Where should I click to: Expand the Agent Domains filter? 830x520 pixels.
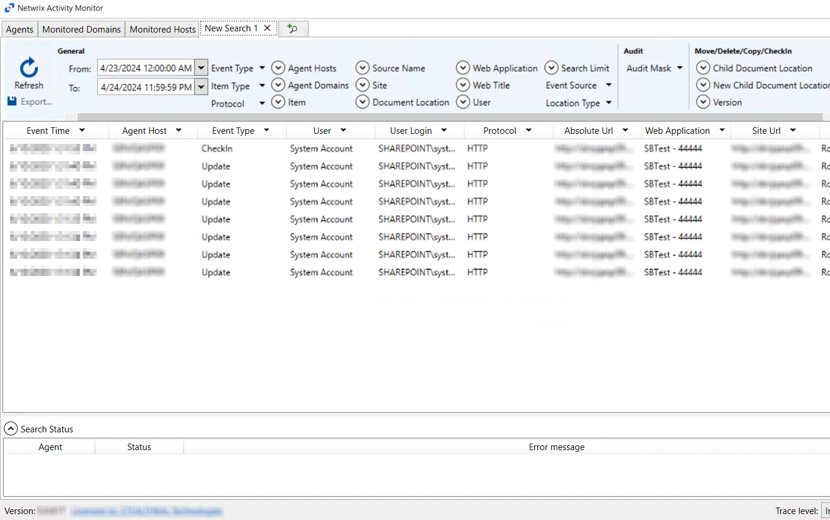278,85
